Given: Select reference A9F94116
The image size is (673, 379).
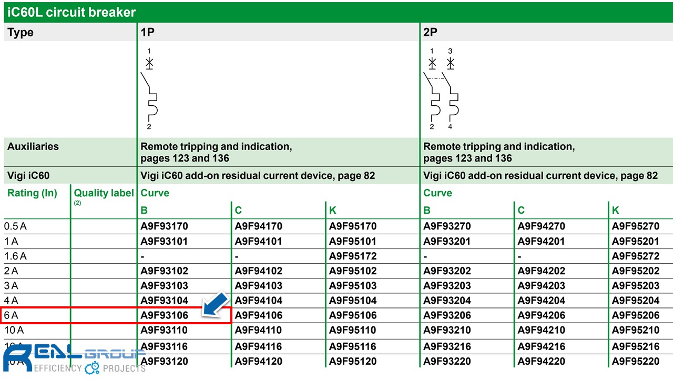Looking at the screenshot, I should tap(259, 346).
